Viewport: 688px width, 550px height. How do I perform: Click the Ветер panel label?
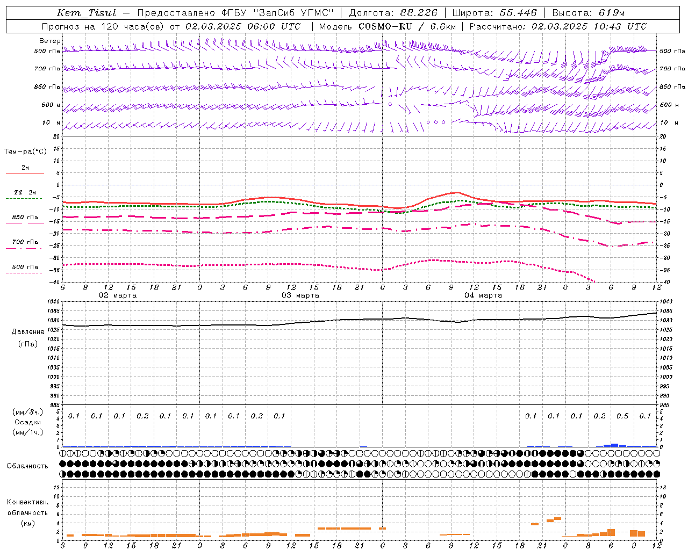point(50,41)
